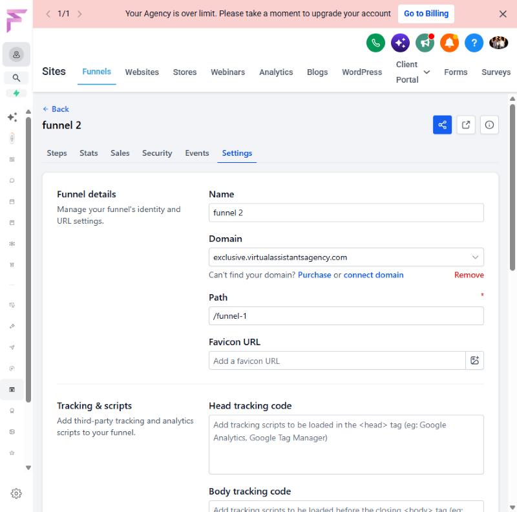Click the highlighted Sites sidebar icon
Screen dimensions: 517x512
coord(12,389)
